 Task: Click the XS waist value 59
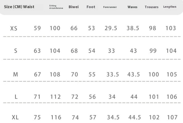[x=37, y=28]
